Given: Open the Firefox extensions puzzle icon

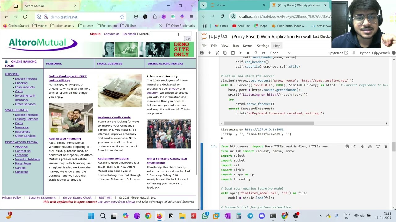Looking at the screenshot, I should (x=154, y=17).
